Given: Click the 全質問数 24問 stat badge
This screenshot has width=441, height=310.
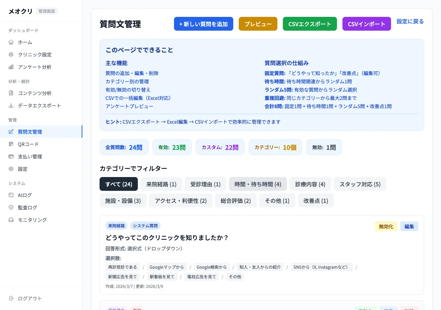Looking at the screenshot, I should pos(124,147).
